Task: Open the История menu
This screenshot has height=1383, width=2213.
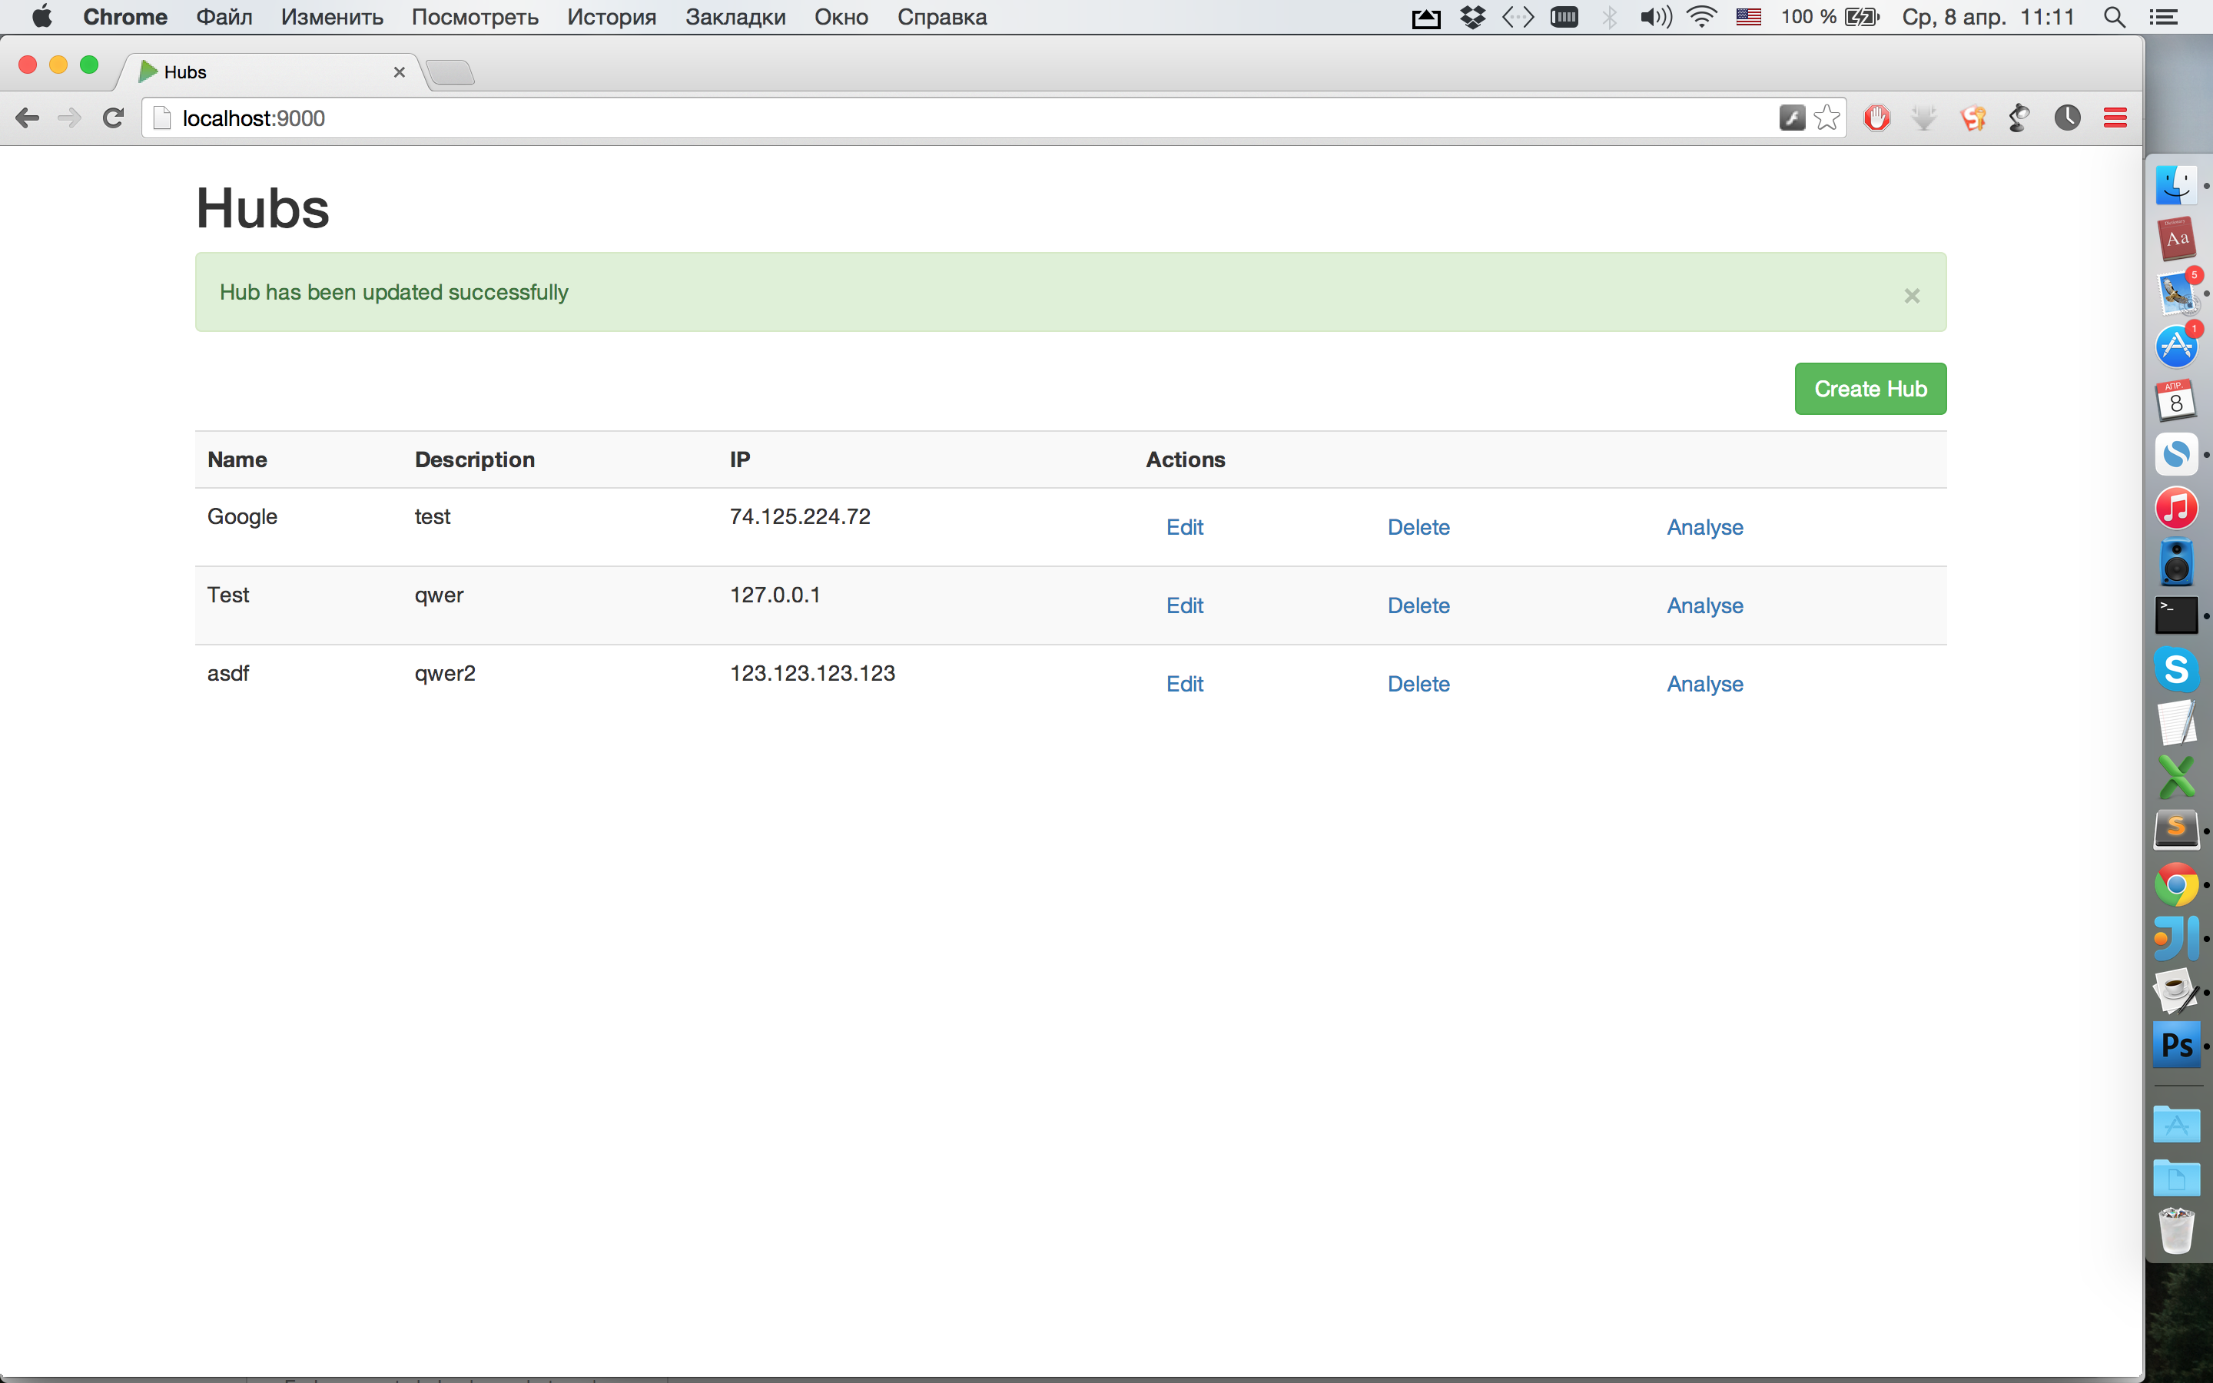Action: [x=611, y=18]
